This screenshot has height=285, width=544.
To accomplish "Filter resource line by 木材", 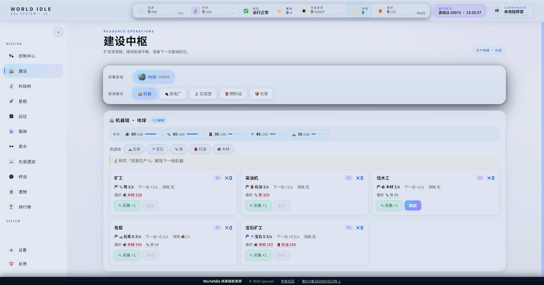I will (223, 149).
